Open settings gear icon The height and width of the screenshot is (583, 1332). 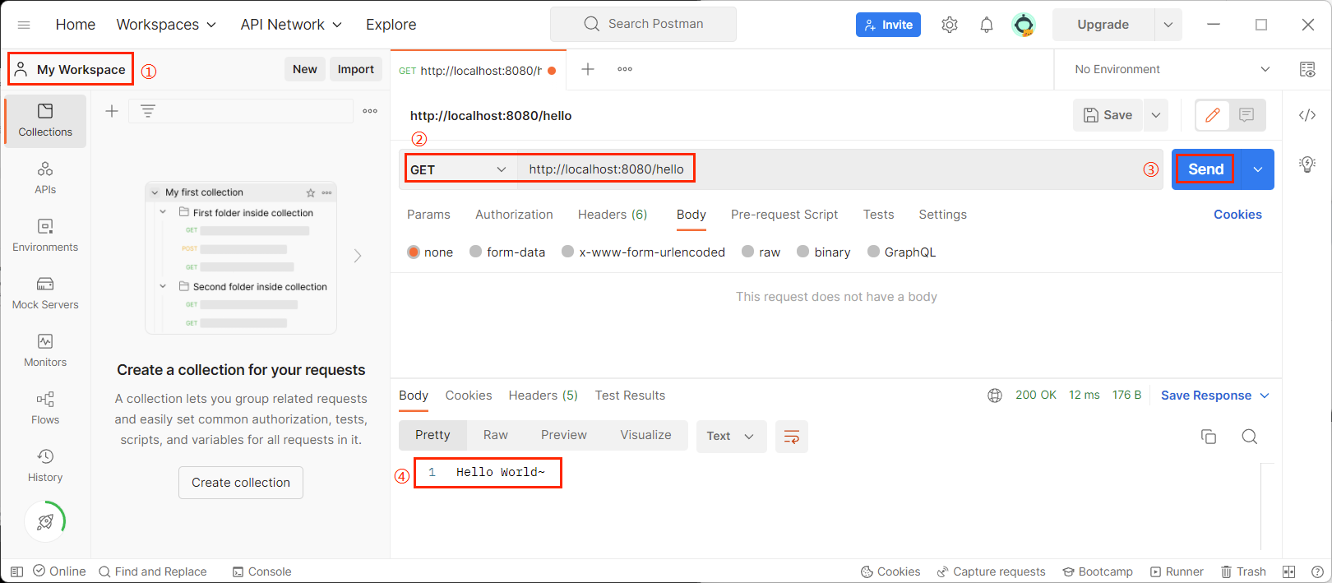[950, 25]
